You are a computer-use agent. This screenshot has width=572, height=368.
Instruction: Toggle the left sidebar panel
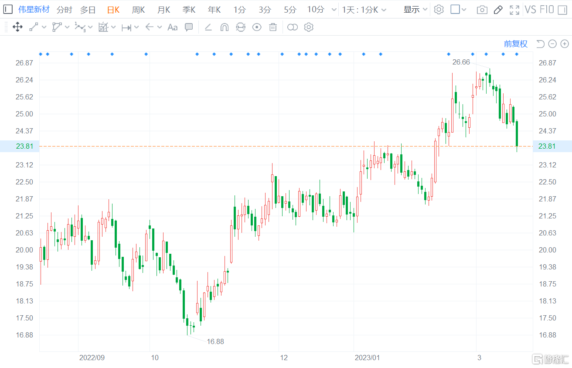(x=7, y=9)
